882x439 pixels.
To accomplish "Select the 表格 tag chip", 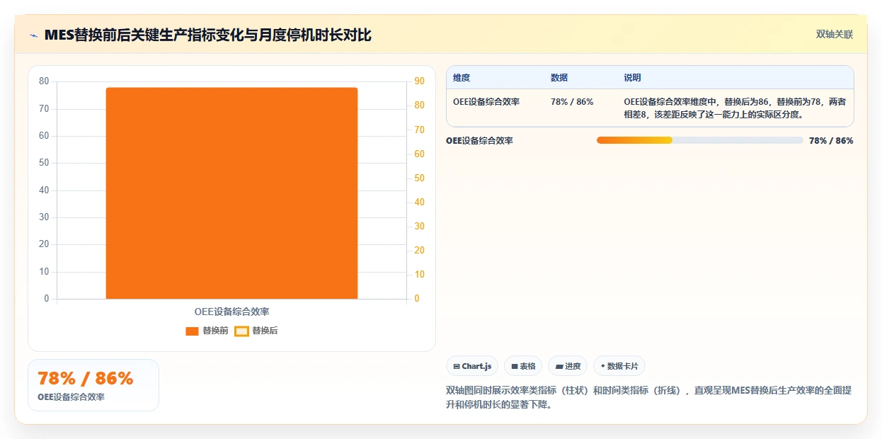I will [523, 366].
